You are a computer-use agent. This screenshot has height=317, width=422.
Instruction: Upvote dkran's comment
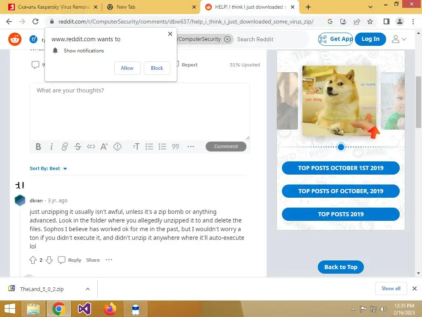coord(33,260)
